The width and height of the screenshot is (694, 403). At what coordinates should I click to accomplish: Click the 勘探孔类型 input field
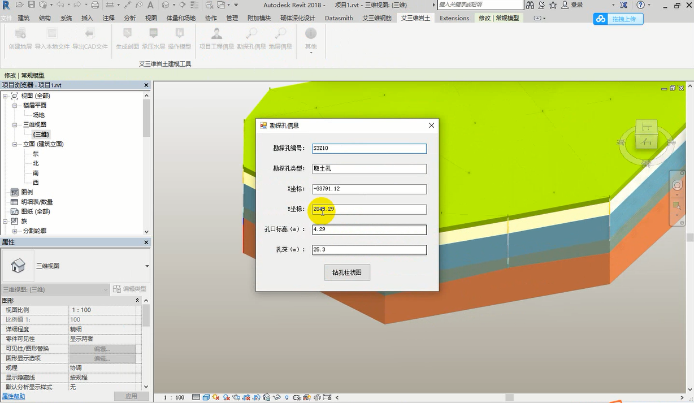369,169
